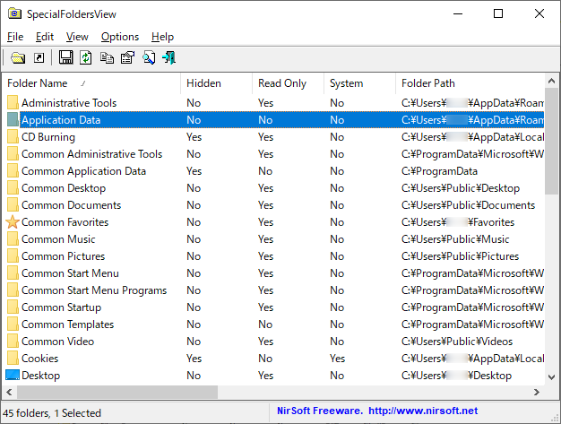Sort list by the Read Only column header
The height and width of the screenshot is (424, 561).
(287, 83)
